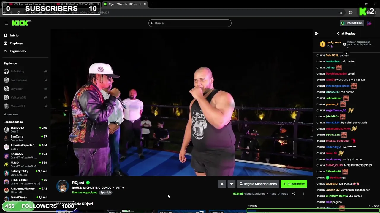The width and height of the screenshot is (380, 213).
Task: Toggle the muted notification icon for ManuelDH
Action: (45, 106)
